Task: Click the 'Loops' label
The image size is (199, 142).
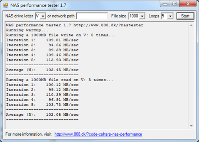Action: click(x=154, y=16)
